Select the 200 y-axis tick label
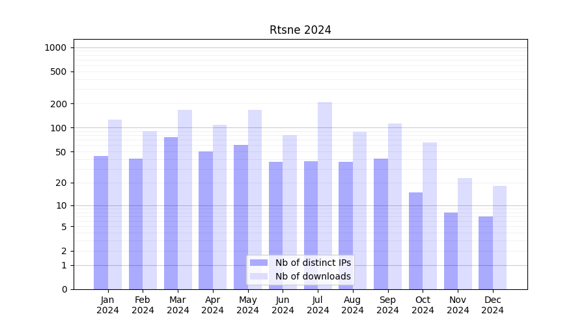Viewport: 586px width, 325px height. point(58,104)
